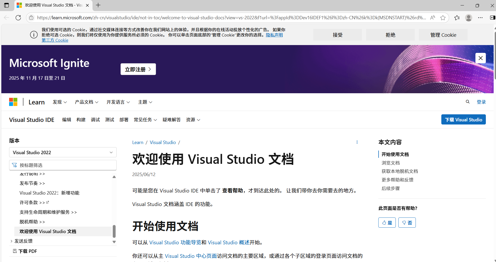Click 登录 to sign in

pyautogui.click(x=481, y=102)
